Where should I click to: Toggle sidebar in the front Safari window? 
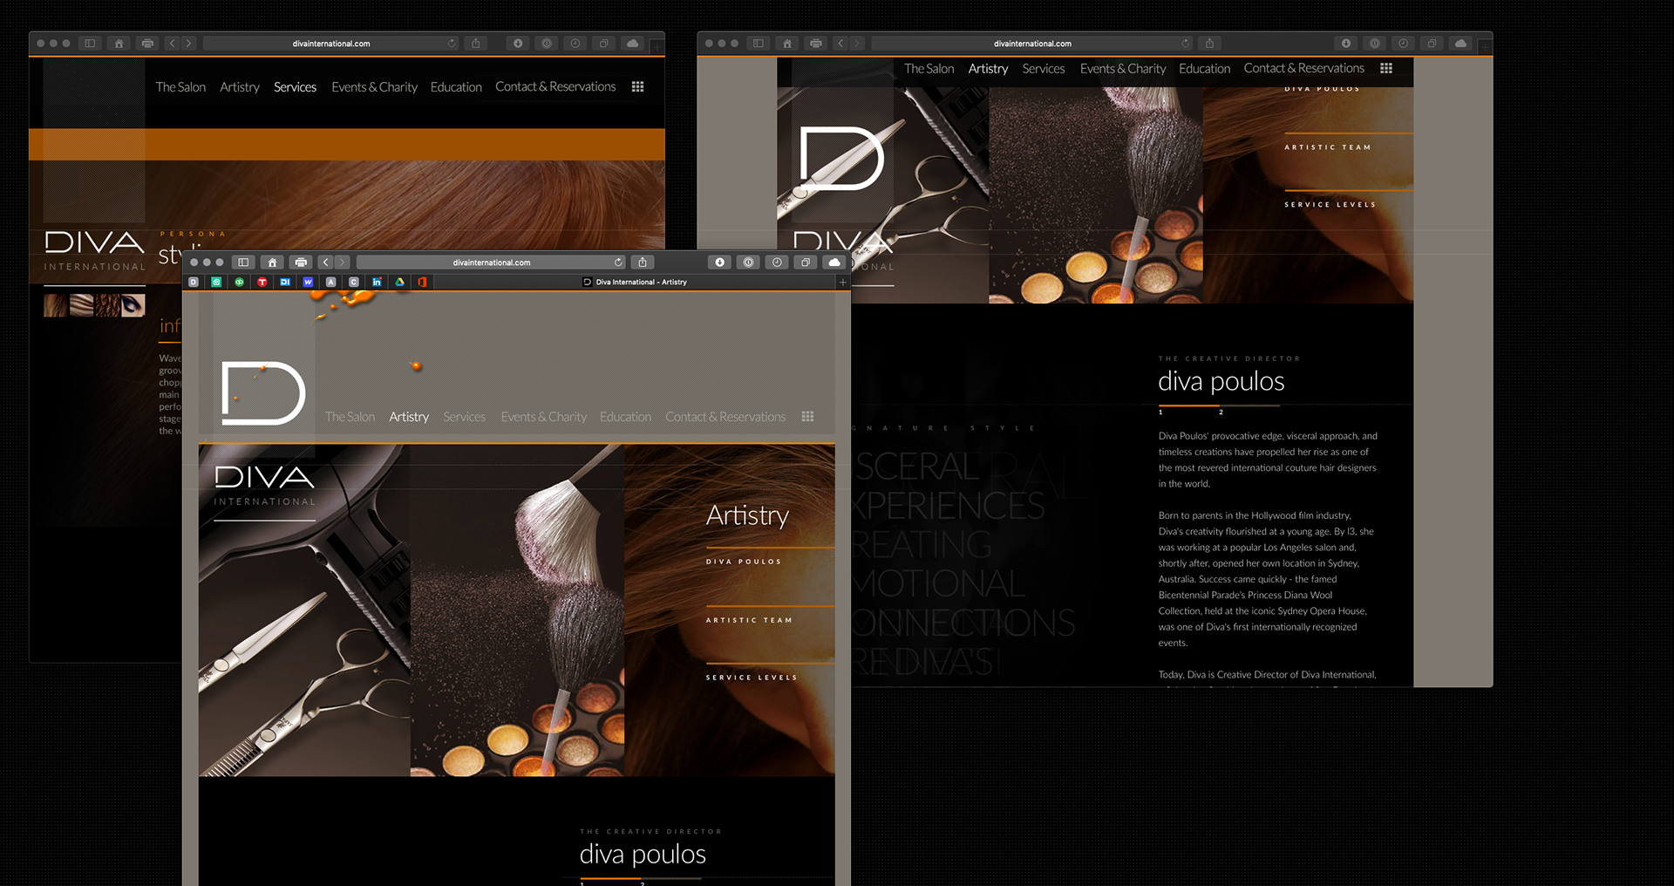[243, 262]
